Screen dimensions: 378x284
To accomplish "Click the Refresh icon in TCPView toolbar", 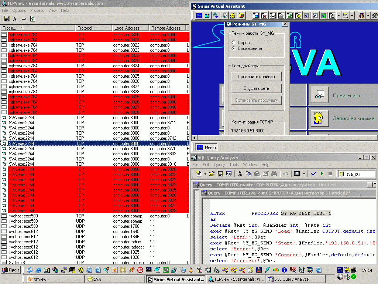I will click(32, 19).
